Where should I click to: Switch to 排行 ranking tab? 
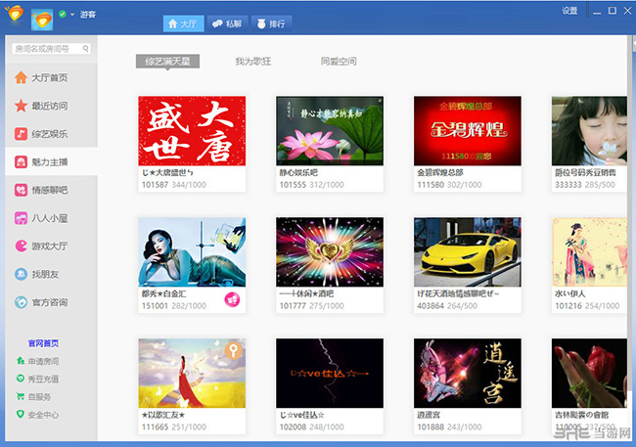coord(273,22)
